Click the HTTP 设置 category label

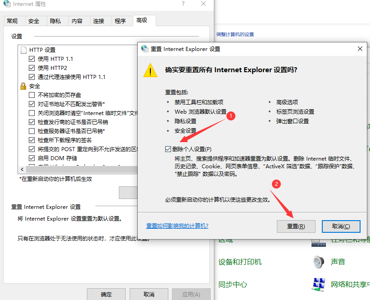point(42,50)
